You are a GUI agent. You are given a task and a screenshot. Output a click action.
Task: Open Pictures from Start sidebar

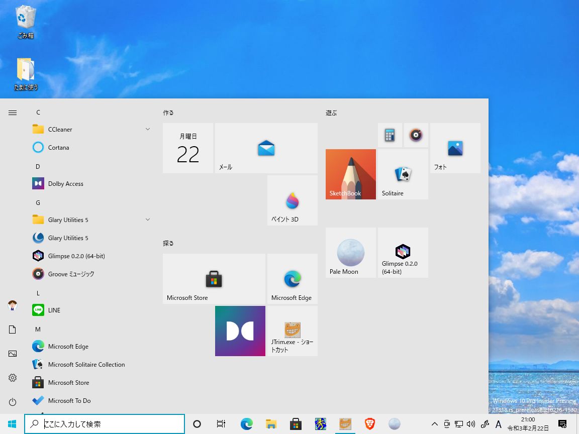pos(13,354)
